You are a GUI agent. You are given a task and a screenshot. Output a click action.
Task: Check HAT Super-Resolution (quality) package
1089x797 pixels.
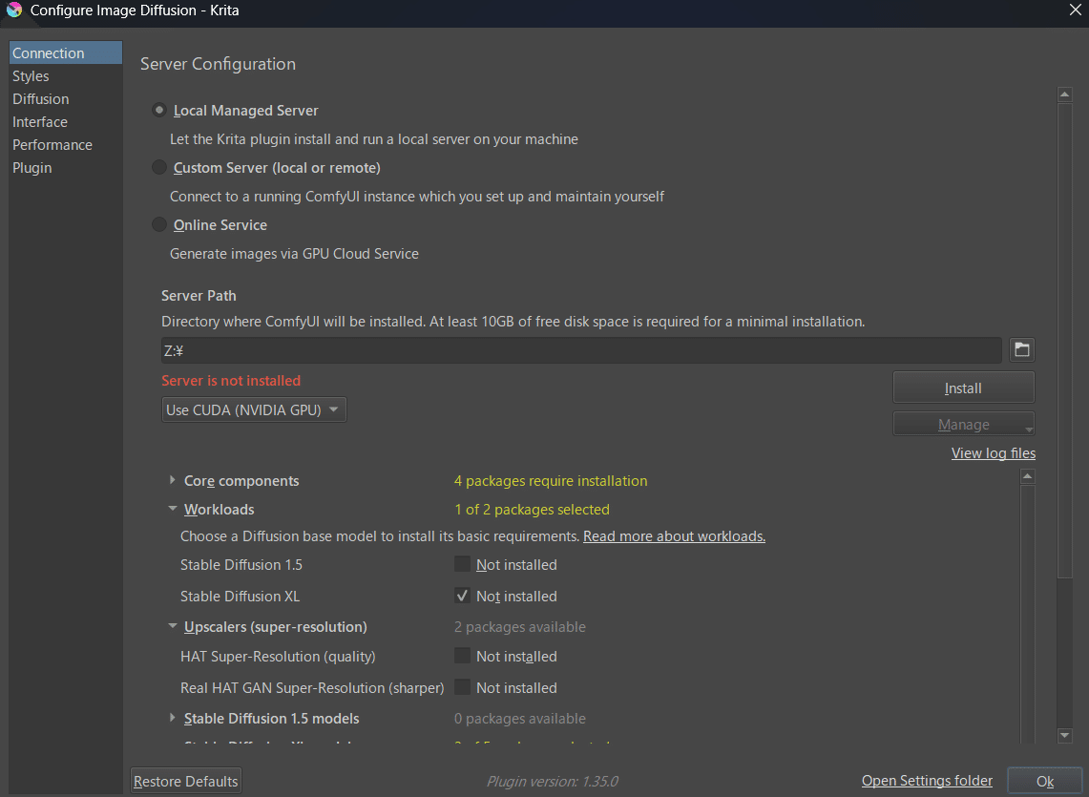coord(463,657)
